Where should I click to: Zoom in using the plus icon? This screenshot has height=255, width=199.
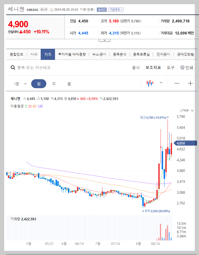point(191,83)
